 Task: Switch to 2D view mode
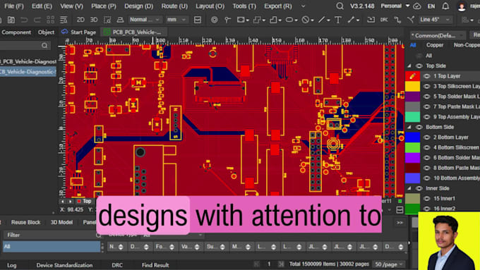click(x=80, y=20)
